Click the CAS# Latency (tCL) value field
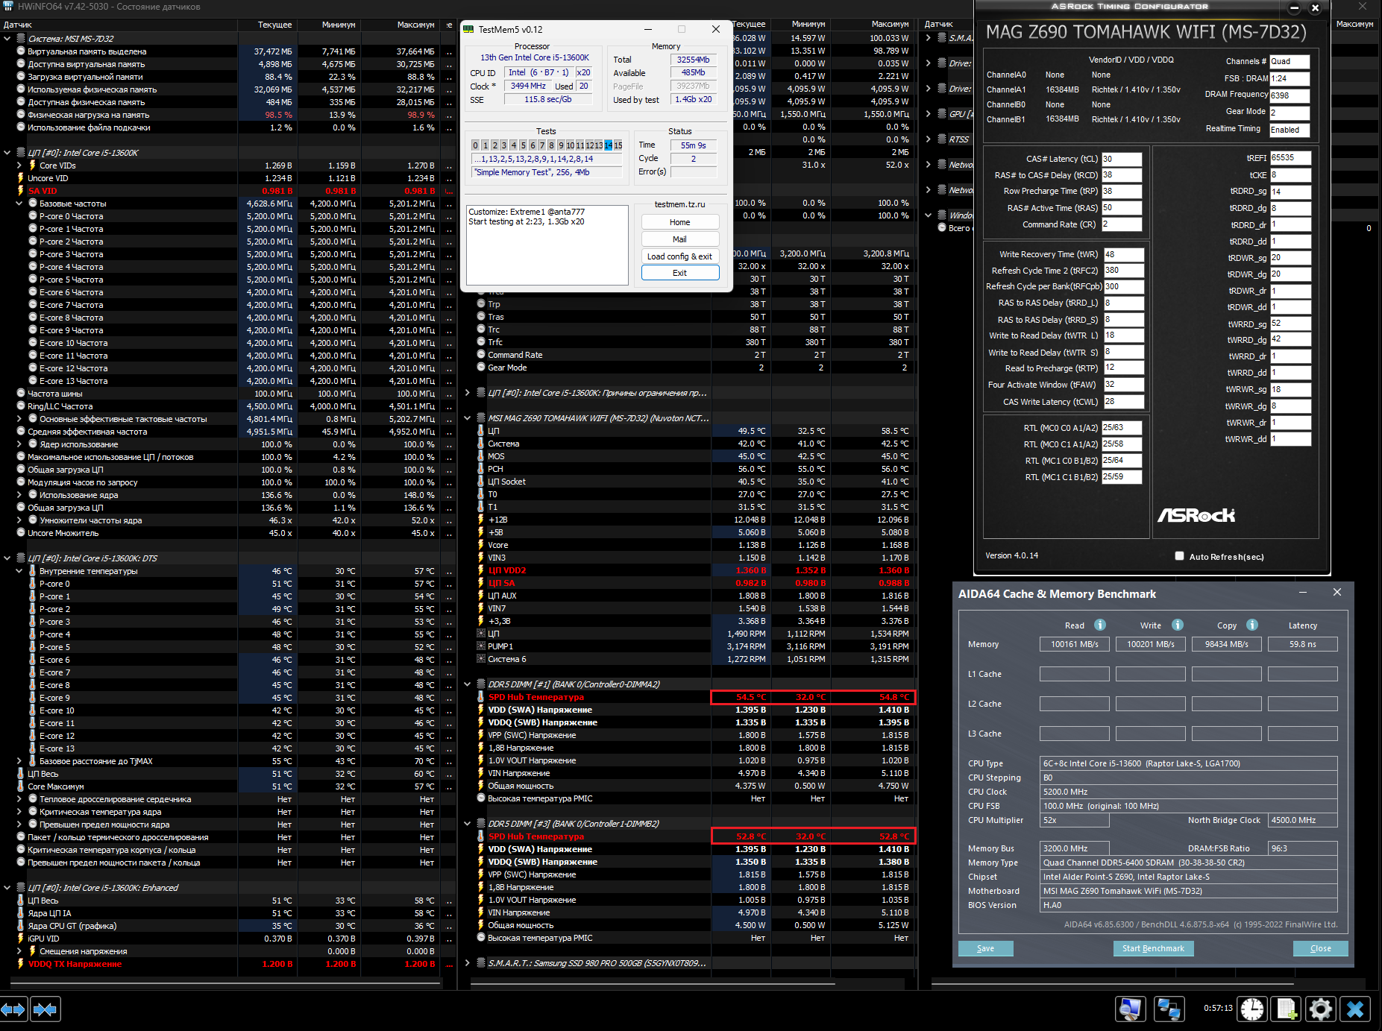1382x1031 pixels. click(x=1122, y=159)
